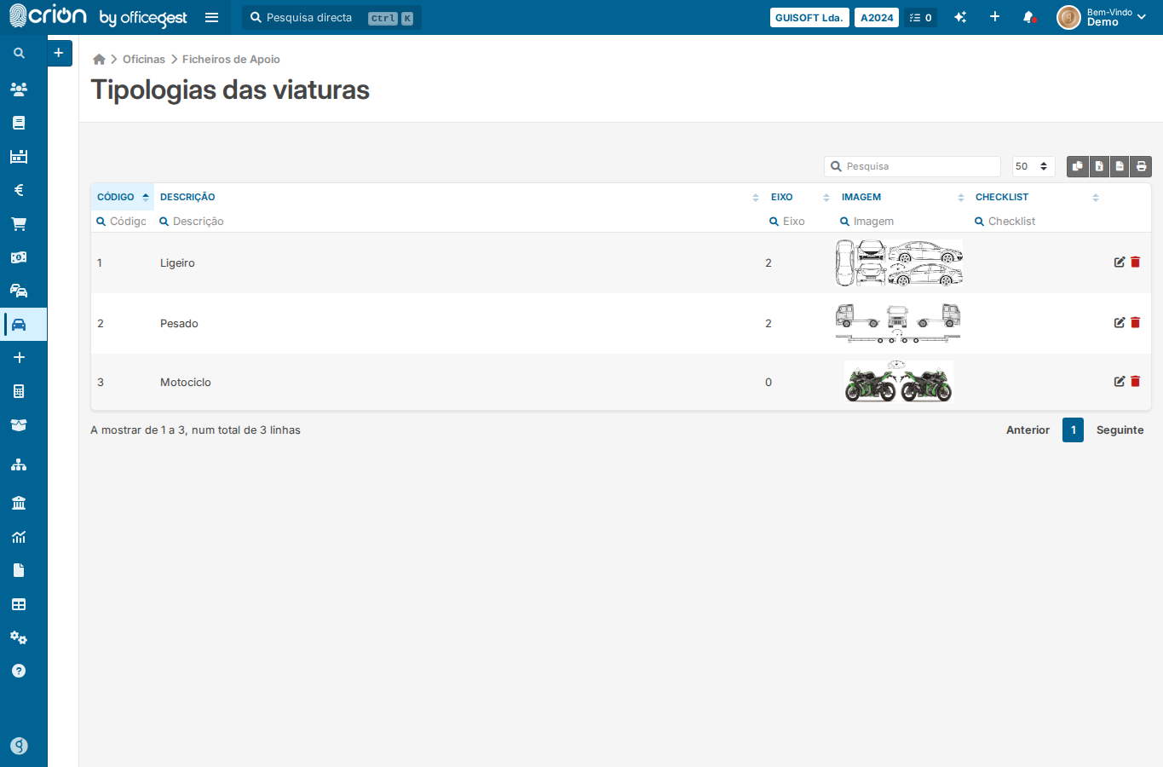Toggle the hamburger menu in top bar

click(212, 17)
